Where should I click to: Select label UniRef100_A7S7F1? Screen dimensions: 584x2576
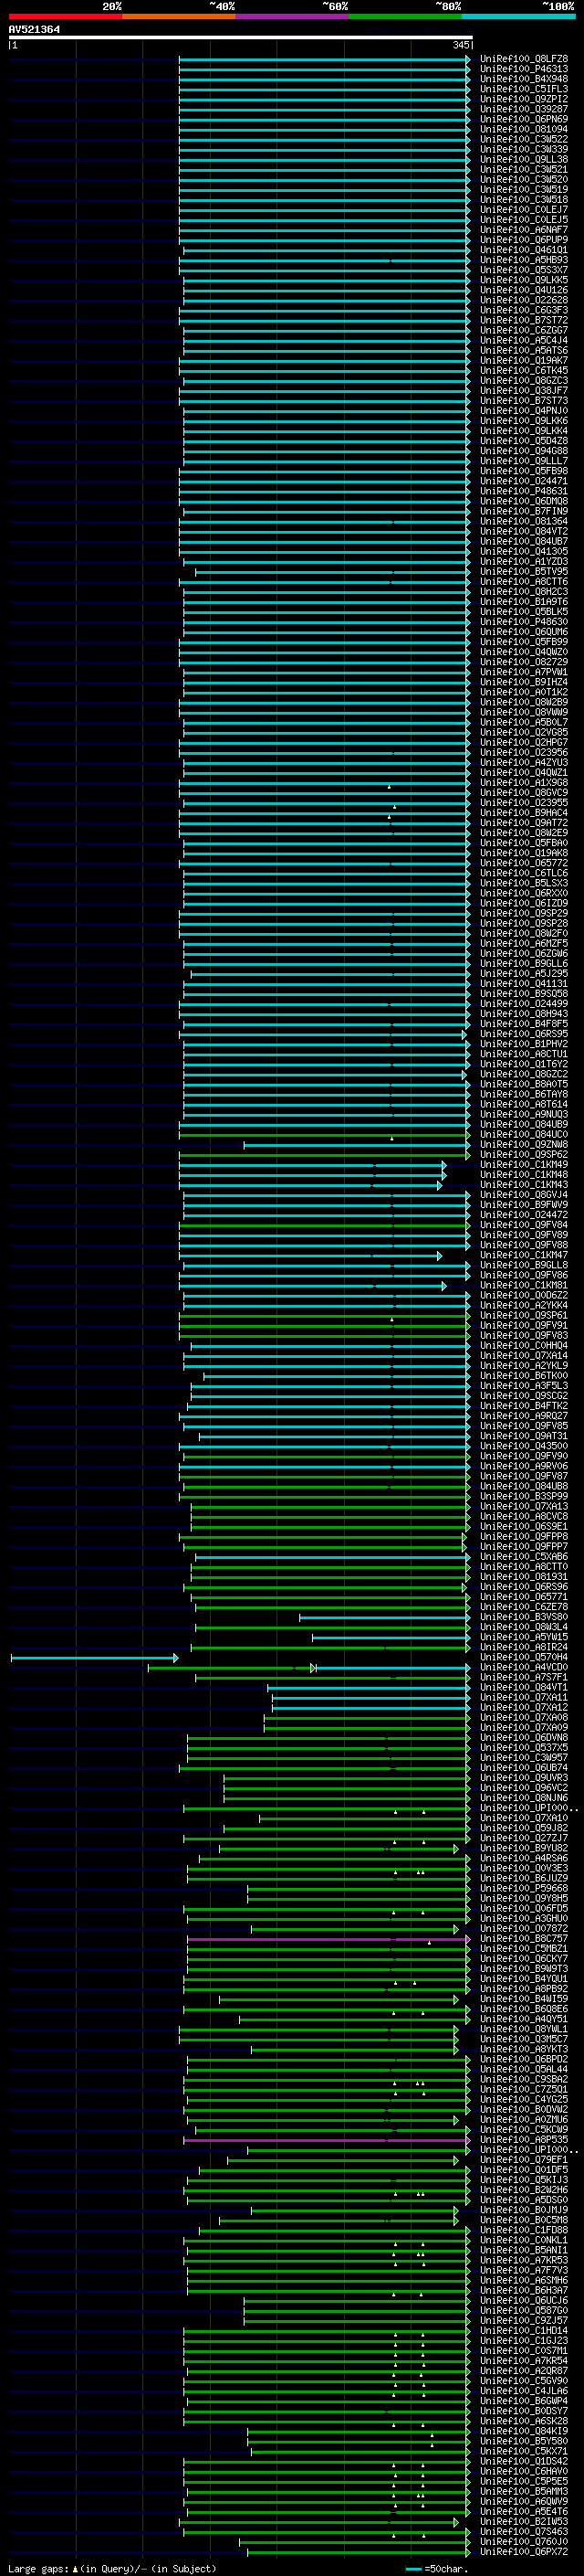[524, 1677]
